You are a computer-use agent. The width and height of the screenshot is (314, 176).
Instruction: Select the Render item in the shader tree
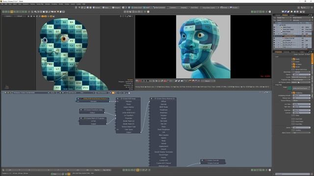point(284,25)
